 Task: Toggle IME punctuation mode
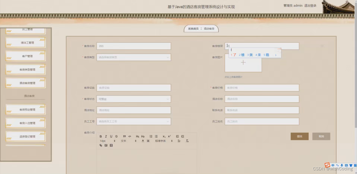tap(337, 165)
